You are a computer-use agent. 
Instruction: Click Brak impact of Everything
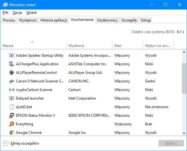(148, 124)
